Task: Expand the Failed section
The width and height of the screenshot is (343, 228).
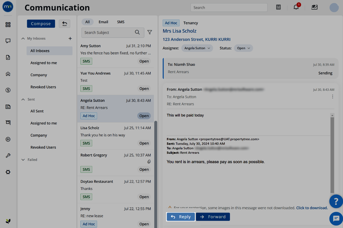Action: coord(23,160)
